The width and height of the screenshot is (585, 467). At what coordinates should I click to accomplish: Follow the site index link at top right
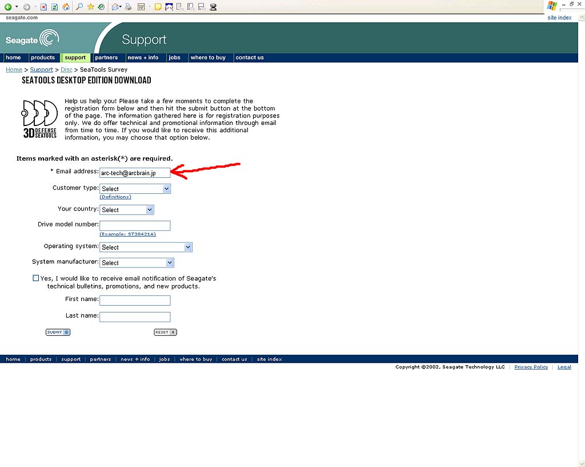pyautogui.click(x=559, y=18)
